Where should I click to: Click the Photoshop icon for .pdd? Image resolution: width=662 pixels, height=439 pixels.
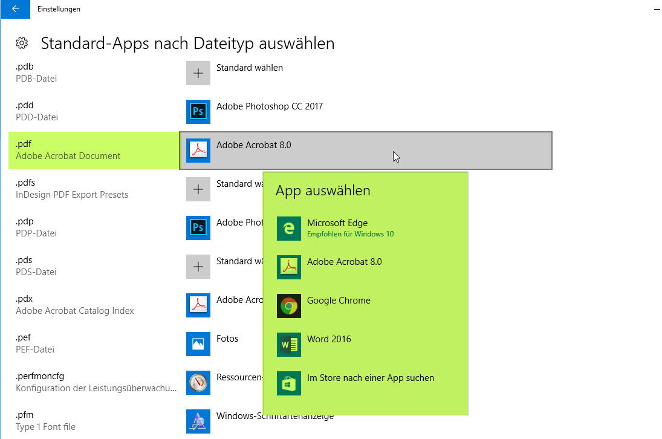point(198,112)
